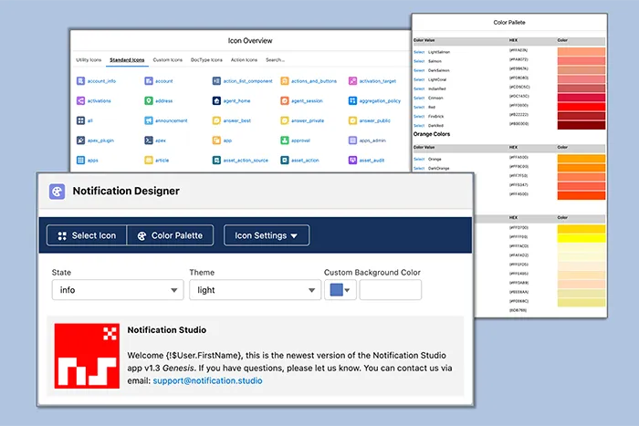Open the Custom Background Color picker dropdown

pos(340,290)
